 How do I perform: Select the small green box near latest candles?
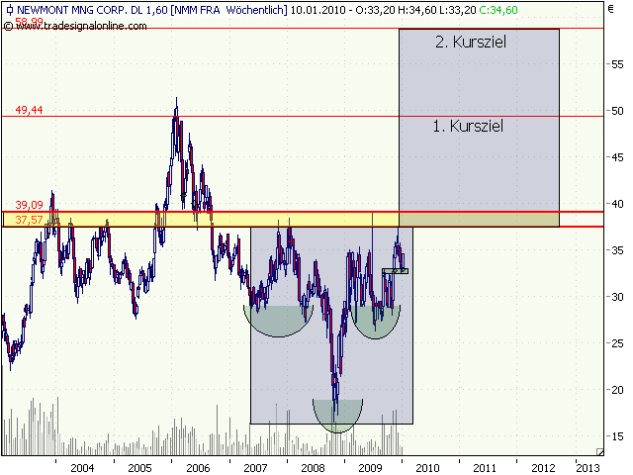396,271
